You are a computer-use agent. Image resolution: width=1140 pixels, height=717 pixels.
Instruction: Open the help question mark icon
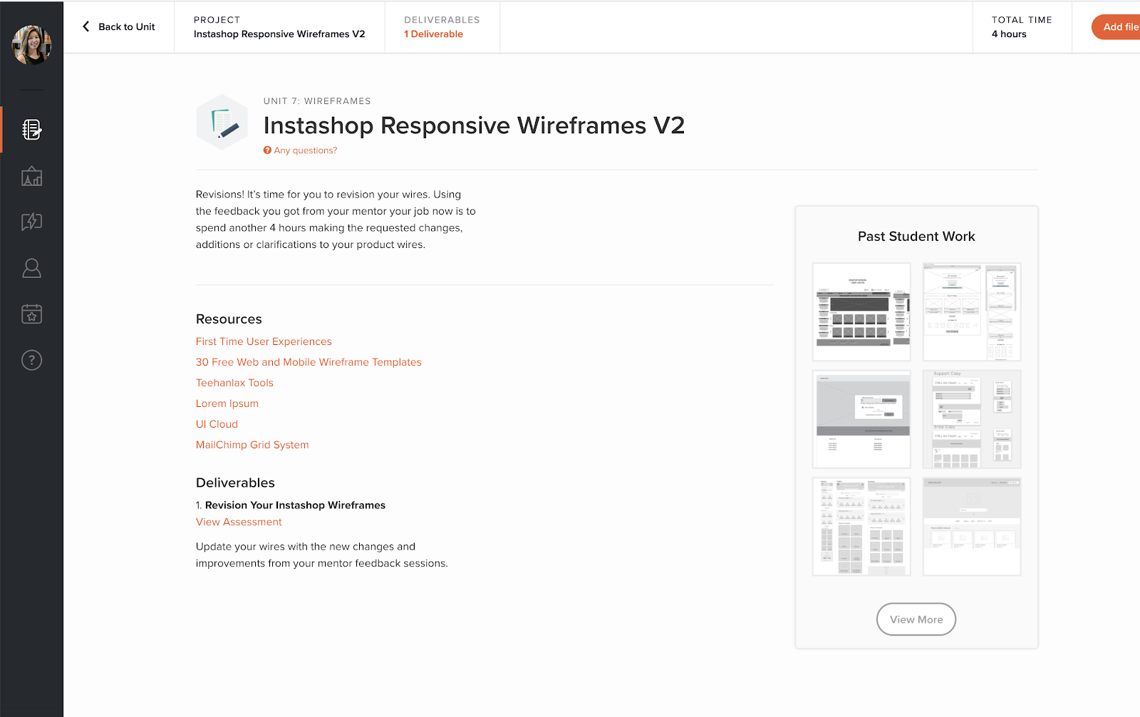click(32, 360)
